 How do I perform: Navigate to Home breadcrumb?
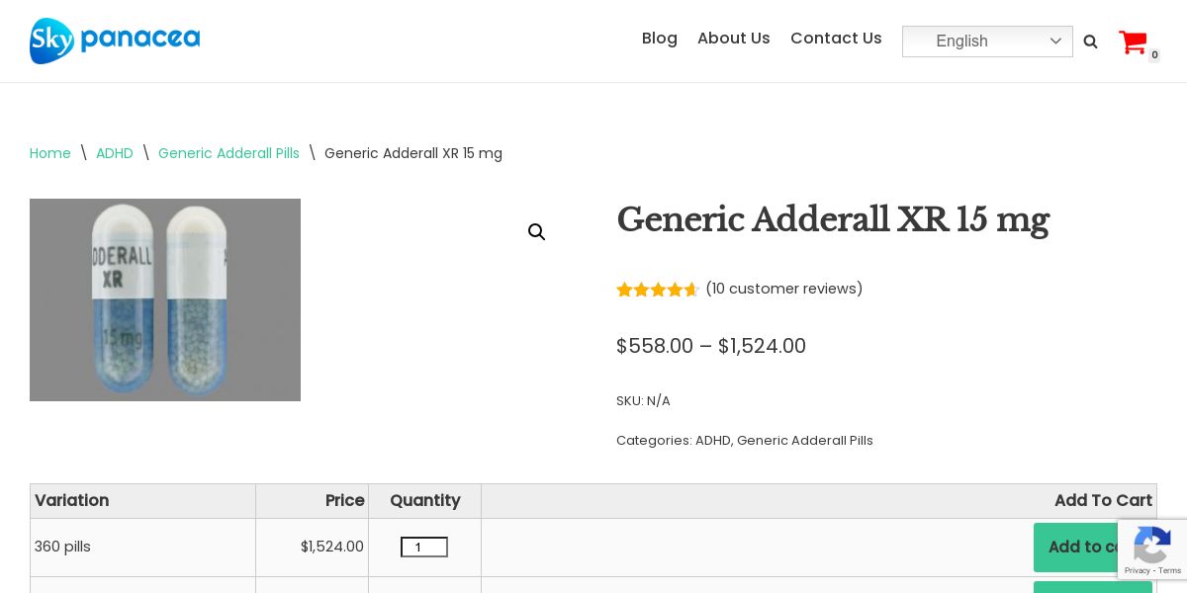(x=50, y=153)
